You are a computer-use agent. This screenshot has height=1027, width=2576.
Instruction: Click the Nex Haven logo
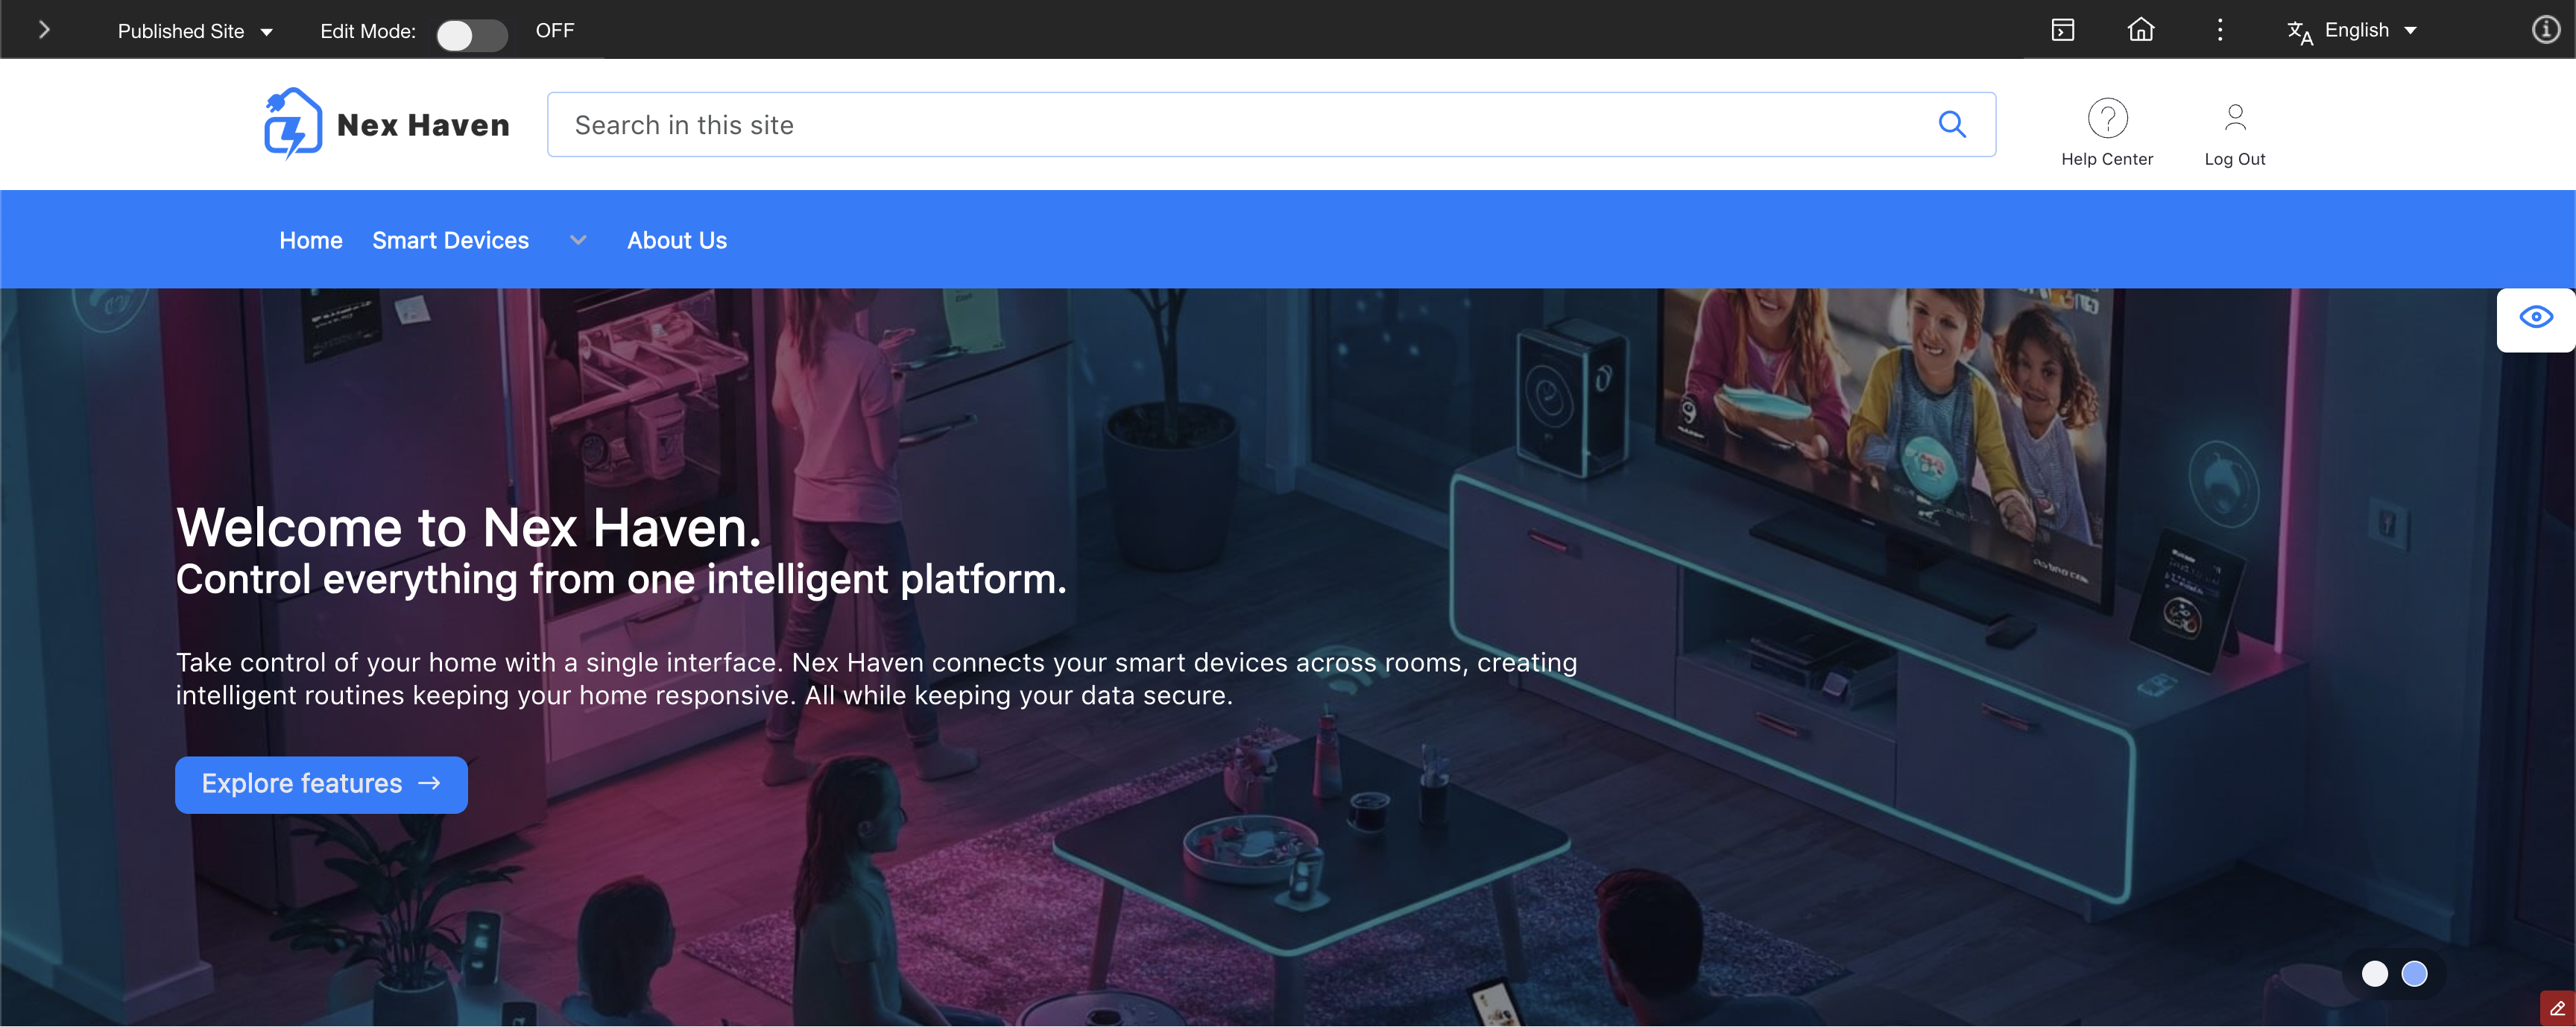[x=387, y=124]
